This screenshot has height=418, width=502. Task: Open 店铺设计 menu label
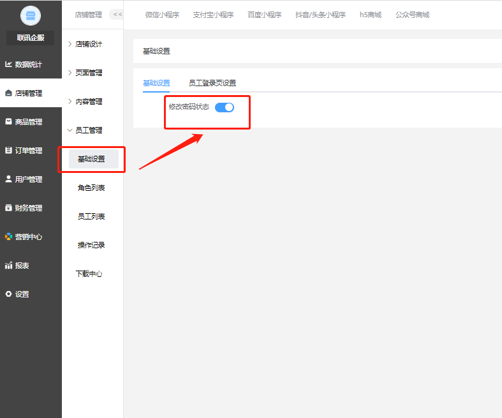[89, 44]
